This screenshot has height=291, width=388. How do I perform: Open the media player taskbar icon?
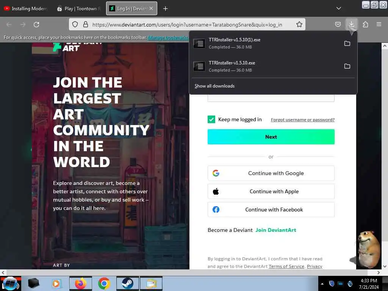[56, 283]
